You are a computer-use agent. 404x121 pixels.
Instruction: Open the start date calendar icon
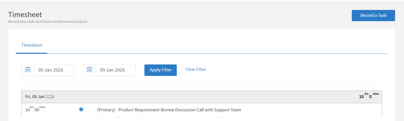click(x=28, y=70)
